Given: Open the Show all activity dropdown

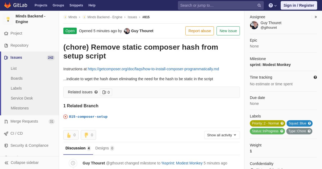Looking at the screenshot, I should pos(222,135).
